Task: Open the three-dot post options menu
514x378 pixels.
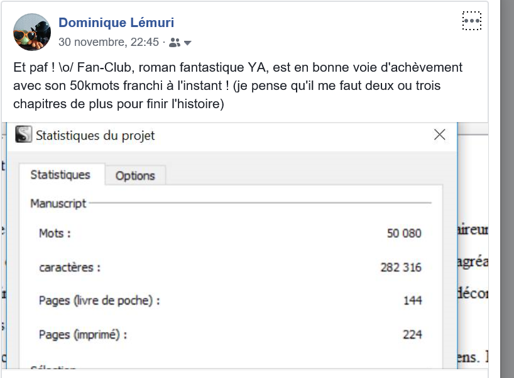Action: pyautogui.click(x=471, y=21)
